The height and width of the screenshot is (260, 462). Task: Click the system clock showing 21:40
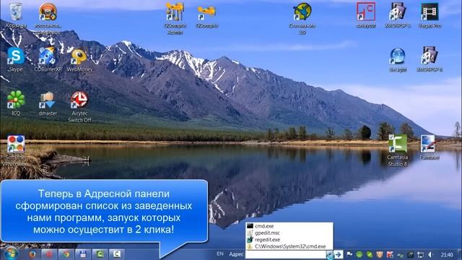[x=447, y=254]
